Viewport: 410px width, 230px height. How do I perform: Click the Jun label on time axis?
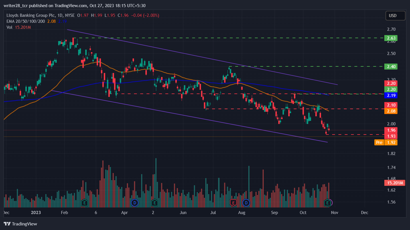pyautogui.click(x=183, y=213)
